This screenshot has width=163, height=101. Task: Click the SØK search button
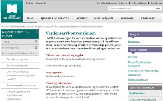coord(158,8)
